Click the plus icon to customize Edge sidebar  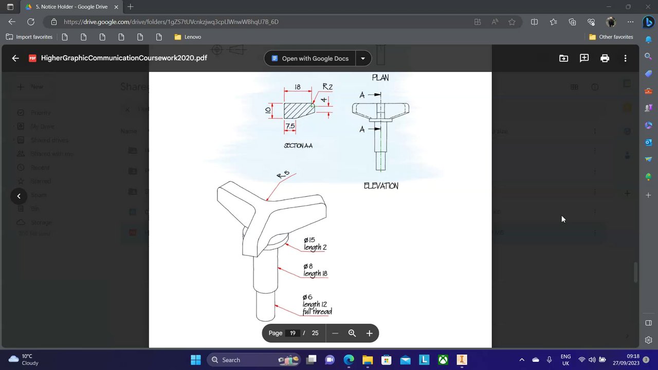pos(649,195)
